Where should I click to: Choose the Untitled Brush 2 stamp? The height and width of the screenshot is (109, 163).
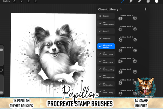coord(128,50)
